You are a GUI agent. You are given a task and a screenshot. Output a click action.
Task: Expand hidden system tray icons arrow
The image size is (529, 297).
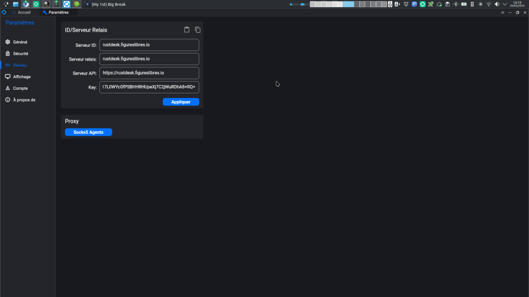[x=505, y=4]
